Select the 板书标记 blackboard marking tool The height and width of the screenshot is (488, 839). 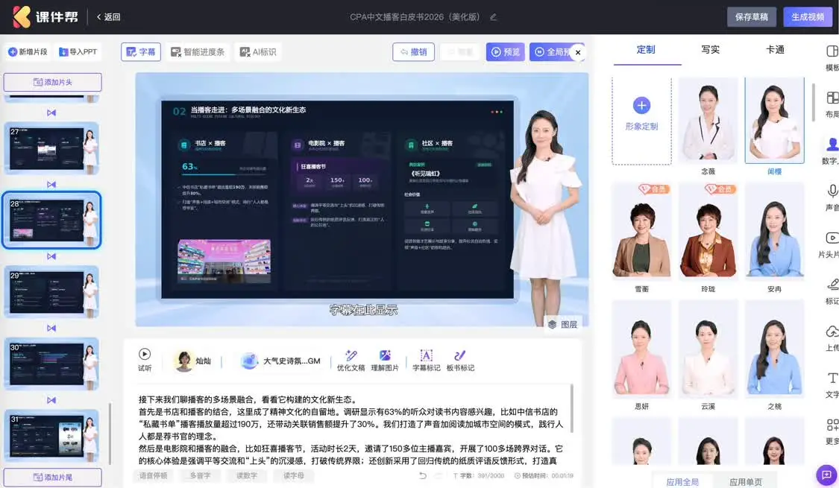point(460,356)
